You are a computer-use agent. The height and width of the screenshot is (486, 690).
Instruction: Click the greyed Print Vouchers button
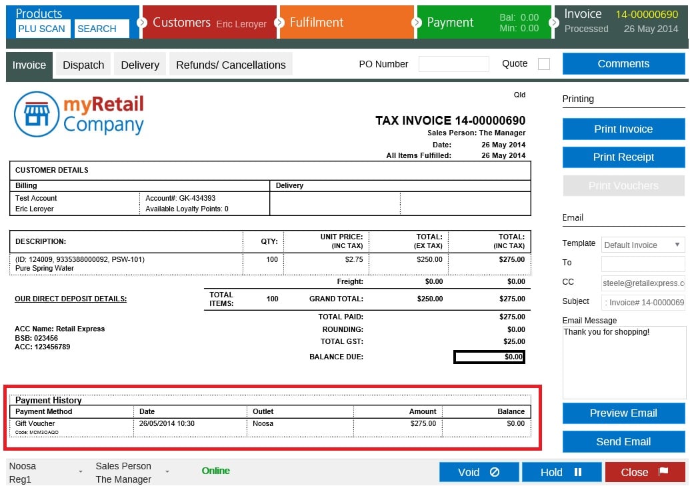point(623,186)
